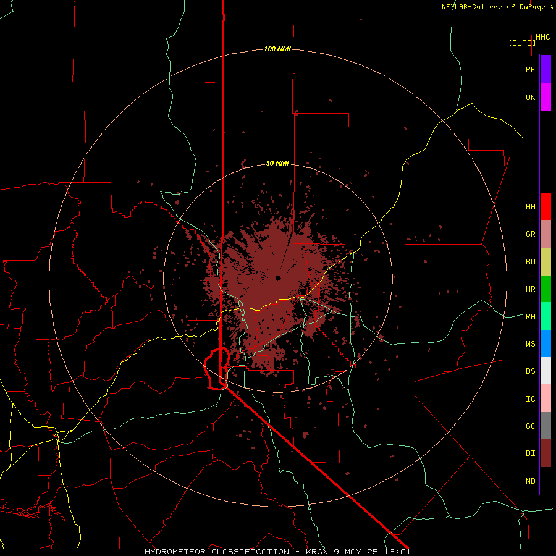556x556 pixels.
Task: Select the IC light pink swatch
Action: (x=545, y=398)
